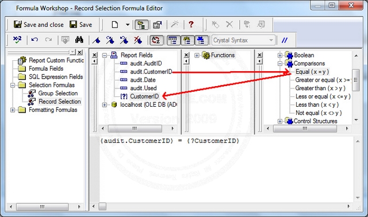Select the Group Selection item
The image size is (368, 217).
click(x=58, y=93)
